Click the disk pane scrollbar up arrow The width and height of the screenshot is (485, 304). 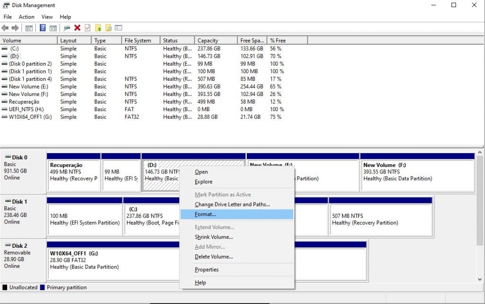(480, 153)
